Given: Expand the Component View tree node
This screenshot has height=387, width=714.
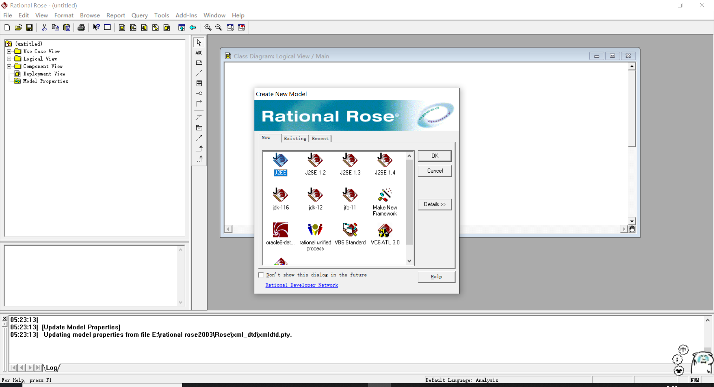Looking at the screenshot, I should (x=9, y=66).
